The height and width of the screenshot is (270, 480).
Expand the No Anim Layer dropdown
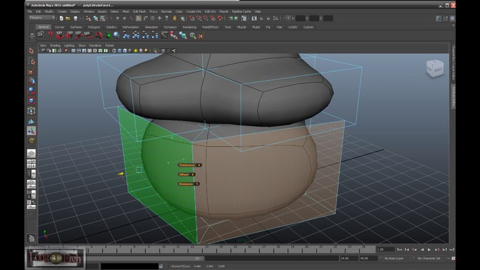(396, 258)
